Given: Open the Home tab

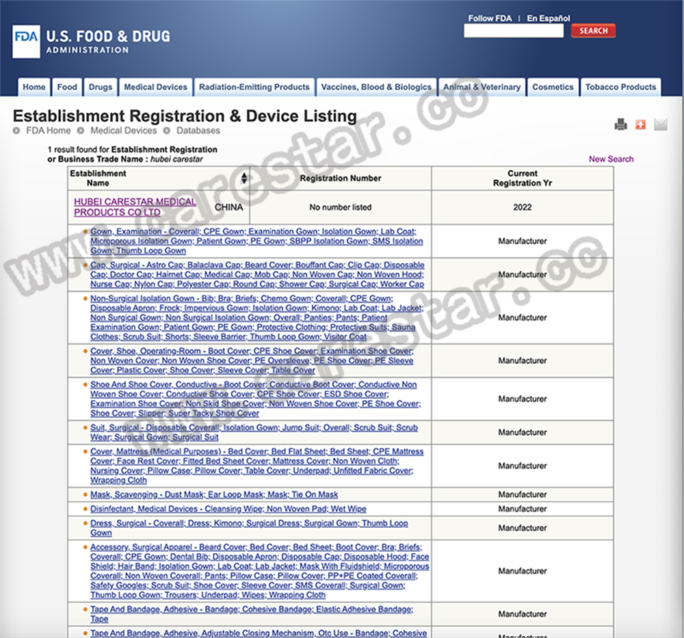Looking at the screenshot, I should (34, 88).
